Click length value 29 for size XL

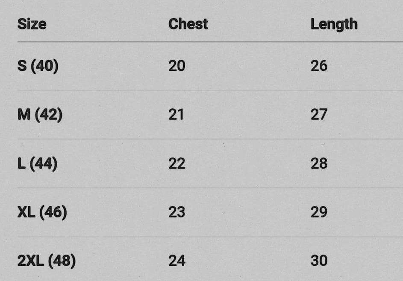pos(319,212)
